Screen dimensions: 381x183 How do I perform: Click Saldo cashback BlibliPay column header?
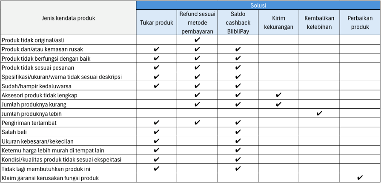238,23
